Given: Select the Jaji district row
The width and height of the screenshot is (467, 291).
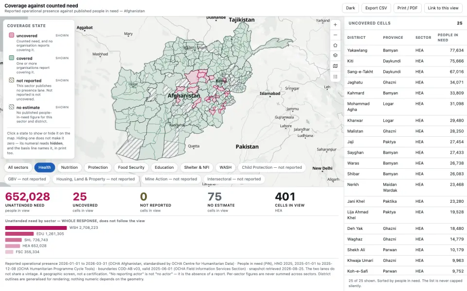Looking at the screenshot, I should click(405, 142).
